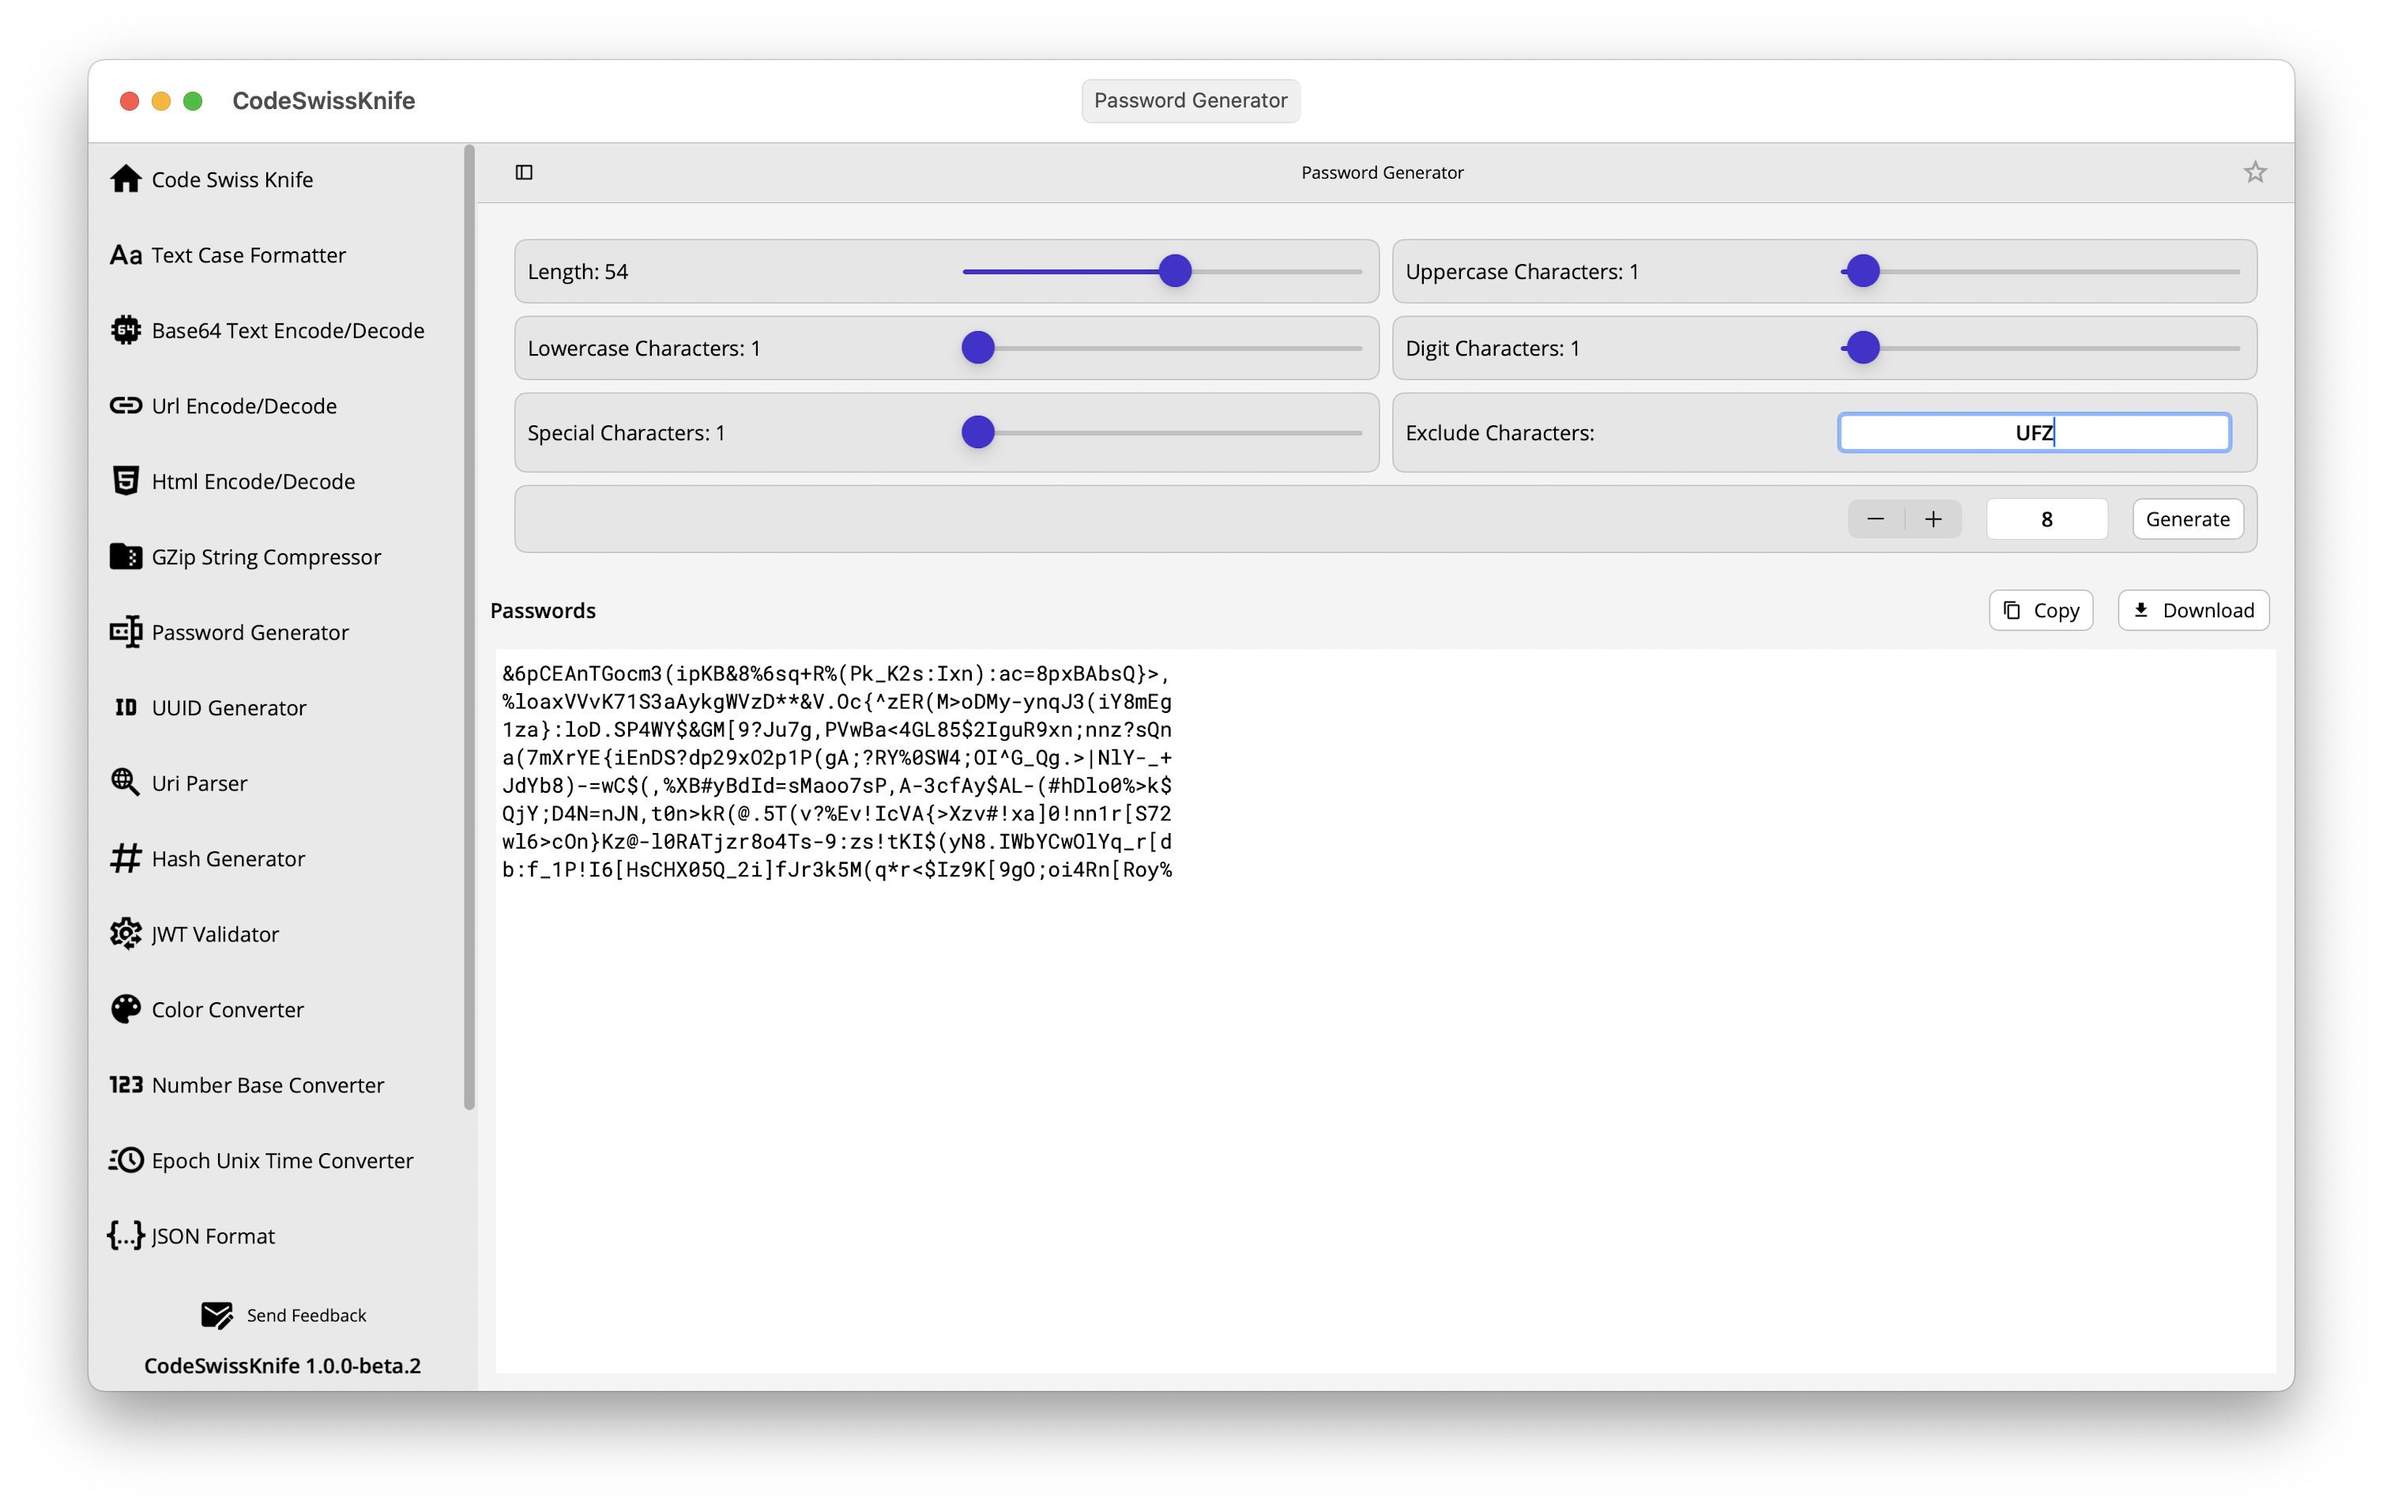2383x1508 pixels.
Task: Click the Color Converter palette icon
Action: point(126,1009)
